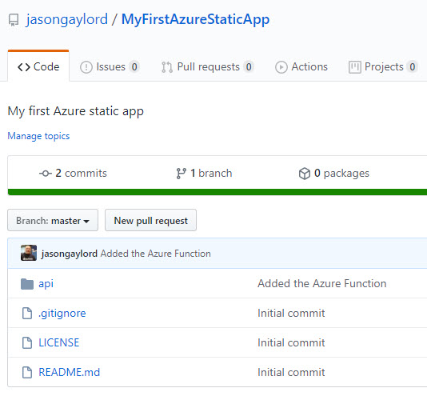Click the Pull requests count badge 0
Screen dimensions: 427x396
(x=249, y=67)
